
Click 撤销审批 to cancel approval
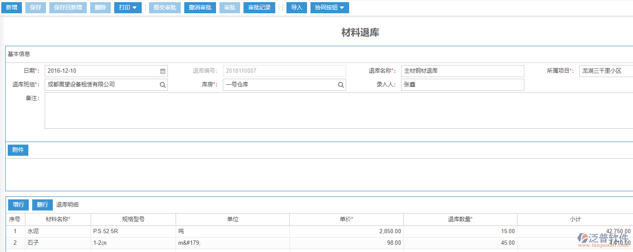coord(199,7)
